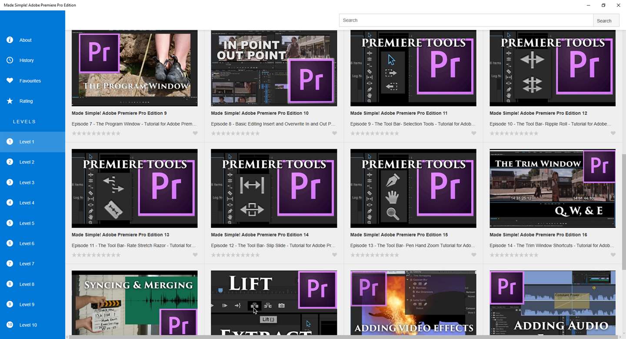Select the Level 7 number icon
626x339 pixels.
click(10, 263)
